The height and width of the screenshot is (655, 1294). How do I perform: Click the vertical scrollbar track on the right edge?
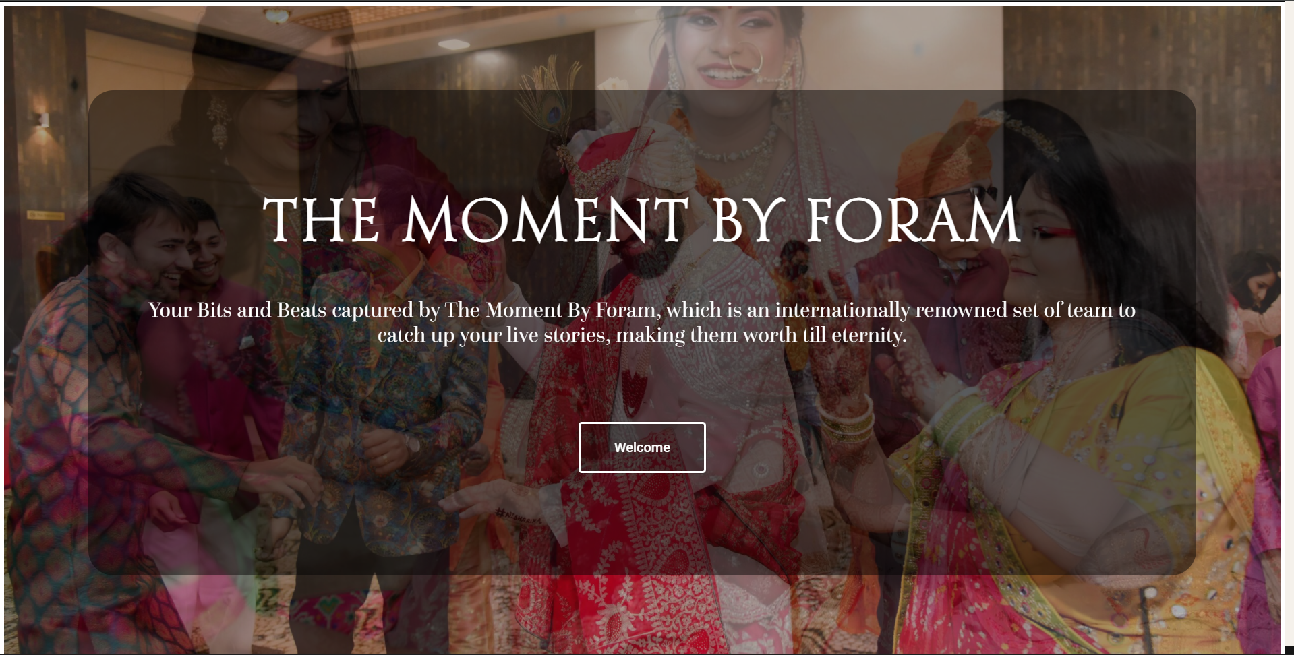[1287, 323]
